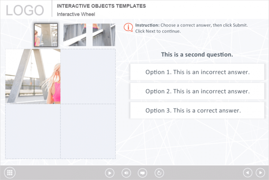Open the grid menu icon in bottom bar
Screen dimensions: 269x180
10,173
